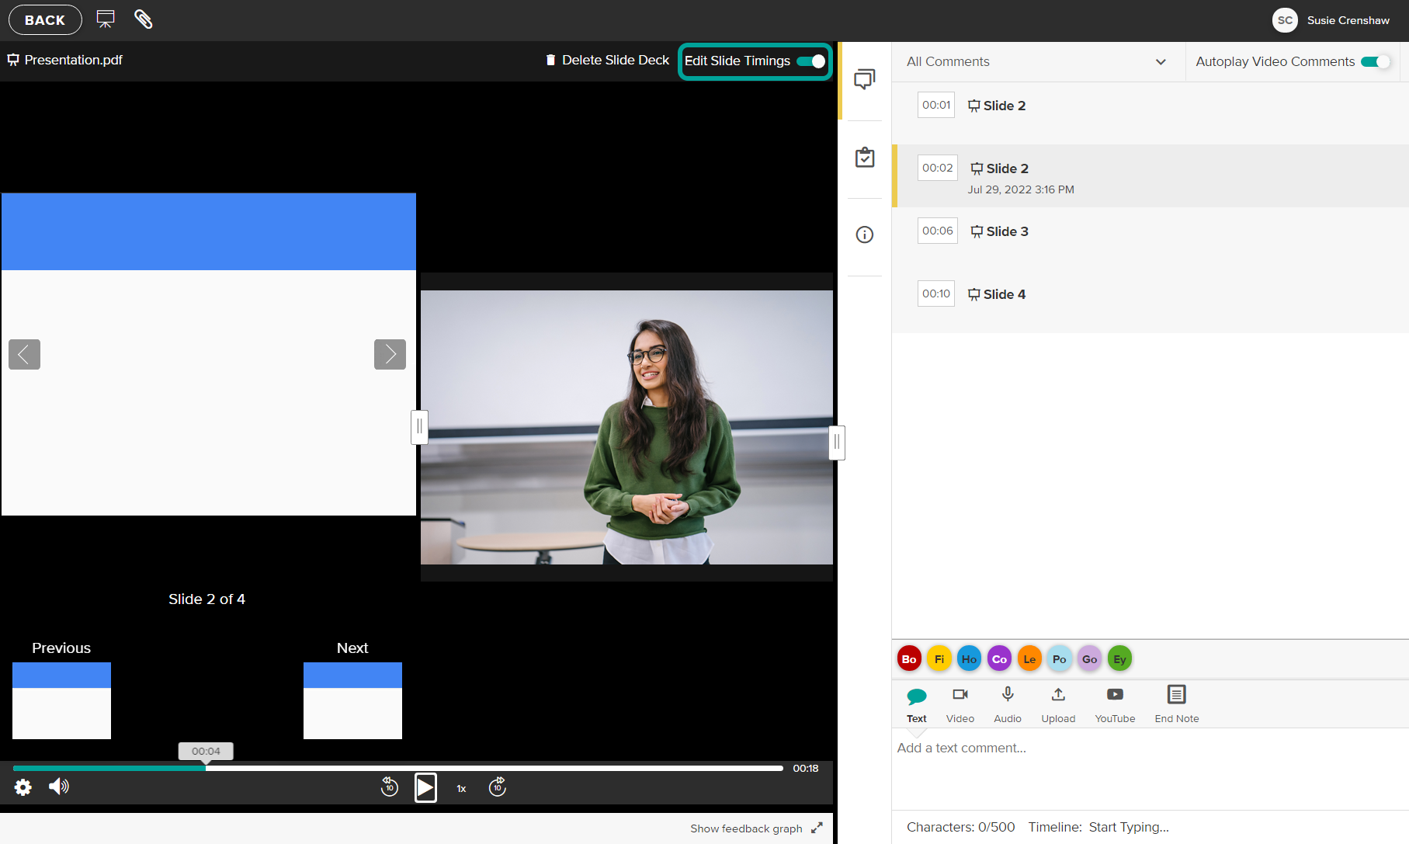Click the video progress bar

click(x=397, y=768)
